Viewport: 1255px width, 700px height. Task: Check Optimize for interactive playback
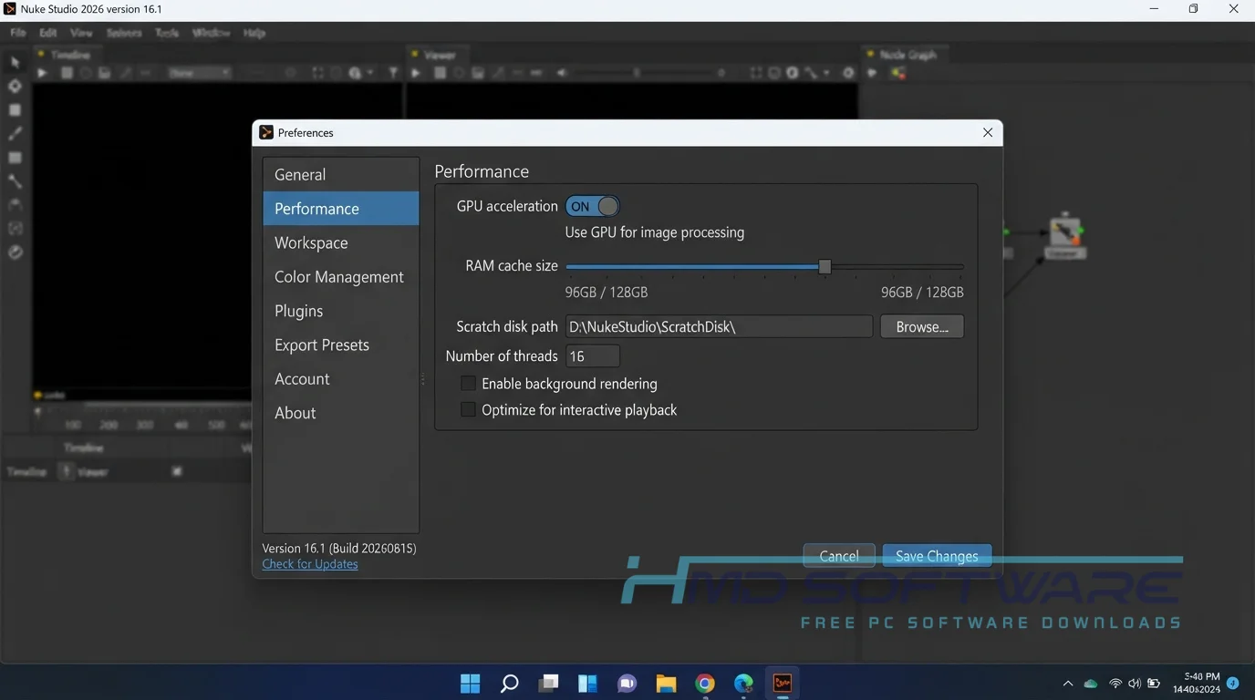[468, 410]
